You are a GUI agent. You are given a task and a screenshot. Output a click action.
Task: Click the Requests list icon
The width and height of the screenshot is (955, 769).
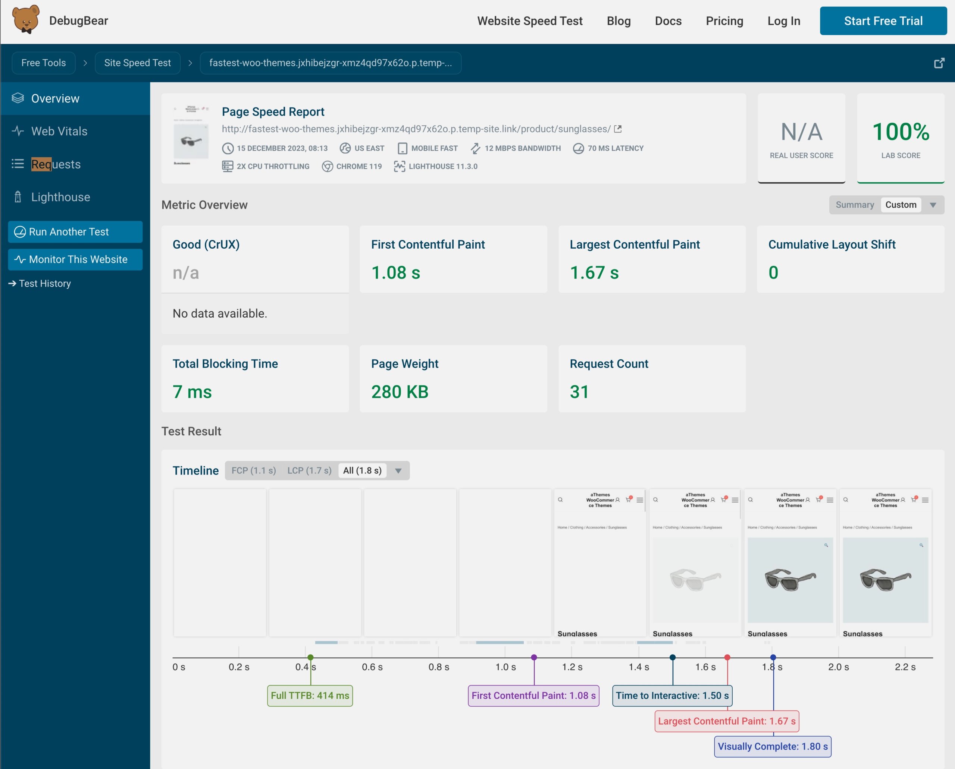tap(18, 164)
